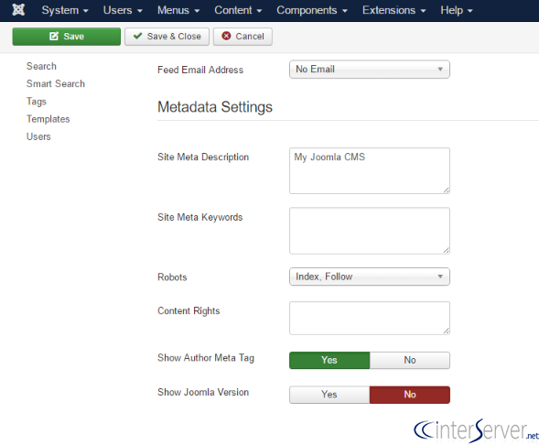Open the Help menu
The height and width of the screenshot is (445, 539).
point(457,10)
